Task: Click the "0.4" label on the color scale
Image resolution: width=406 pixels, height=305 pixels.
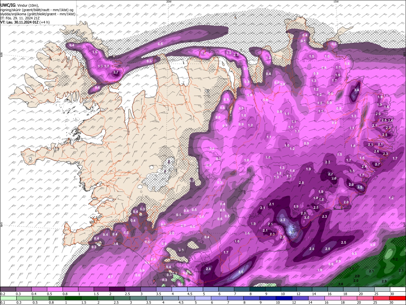Action: 33,294
